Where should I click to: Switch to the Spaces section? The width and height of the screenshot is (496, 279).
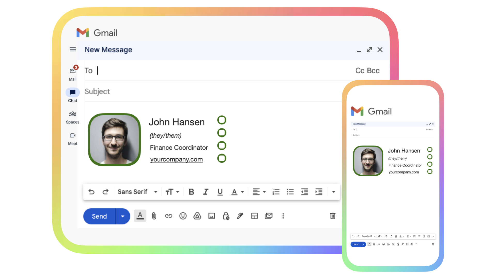[72, 117]
